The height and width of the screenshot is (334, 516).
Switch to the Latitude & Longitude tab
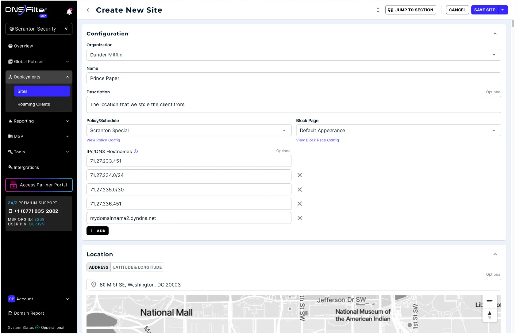(x=137, y=267)
